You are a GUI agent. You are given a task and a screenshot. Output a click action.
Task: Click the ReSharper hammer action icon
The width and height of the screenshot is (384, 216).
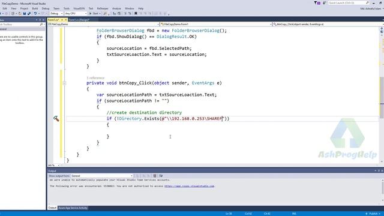(56, 119)
